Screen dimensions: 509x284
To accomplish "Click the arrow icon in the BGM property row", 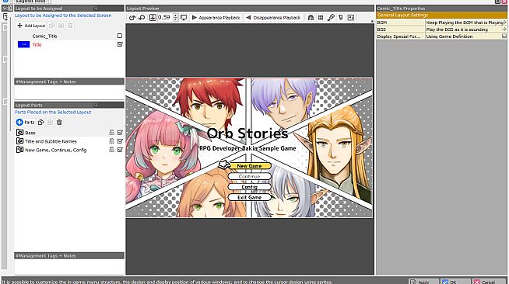I will (504, 23).
